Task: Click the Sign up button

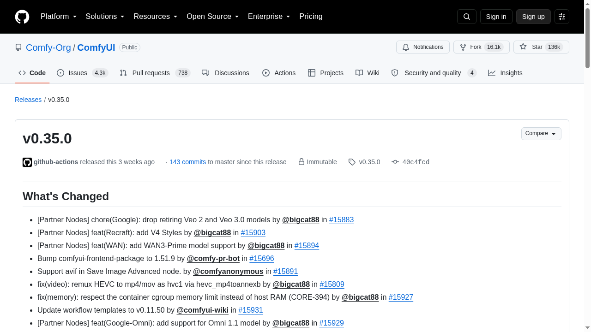Action: [x=533, y=17]
